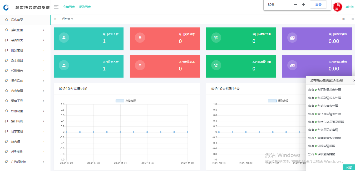This screenshot has width=355, height=171.
Task: Click the zoom plus icon
Action: click(303, 4)
